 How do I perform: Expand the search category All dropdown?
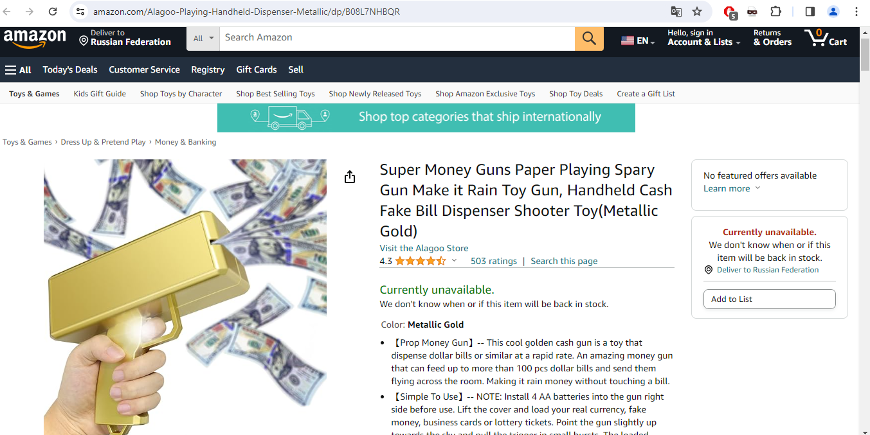(x=203, y=39)
